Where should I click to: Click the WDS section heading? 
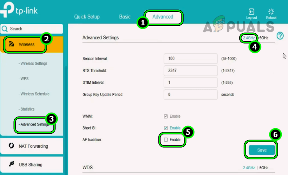pyautogui.click(x=87, y=168)
